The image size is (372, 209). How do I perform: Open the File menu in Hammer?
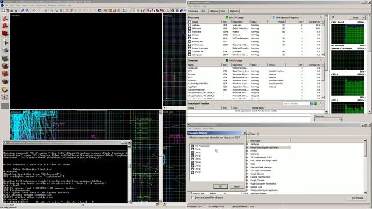tap(6, 5)
